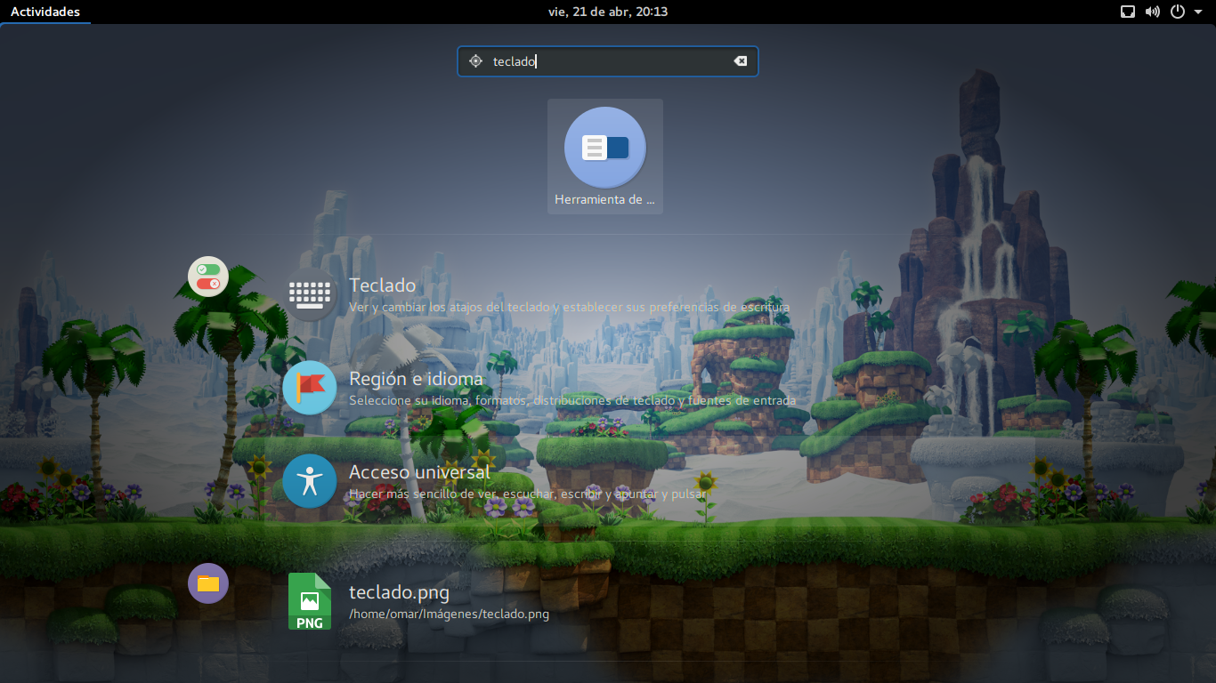Open the Acceso universal accessibility icon
The image size is (1216, 683).
point(310,481)
